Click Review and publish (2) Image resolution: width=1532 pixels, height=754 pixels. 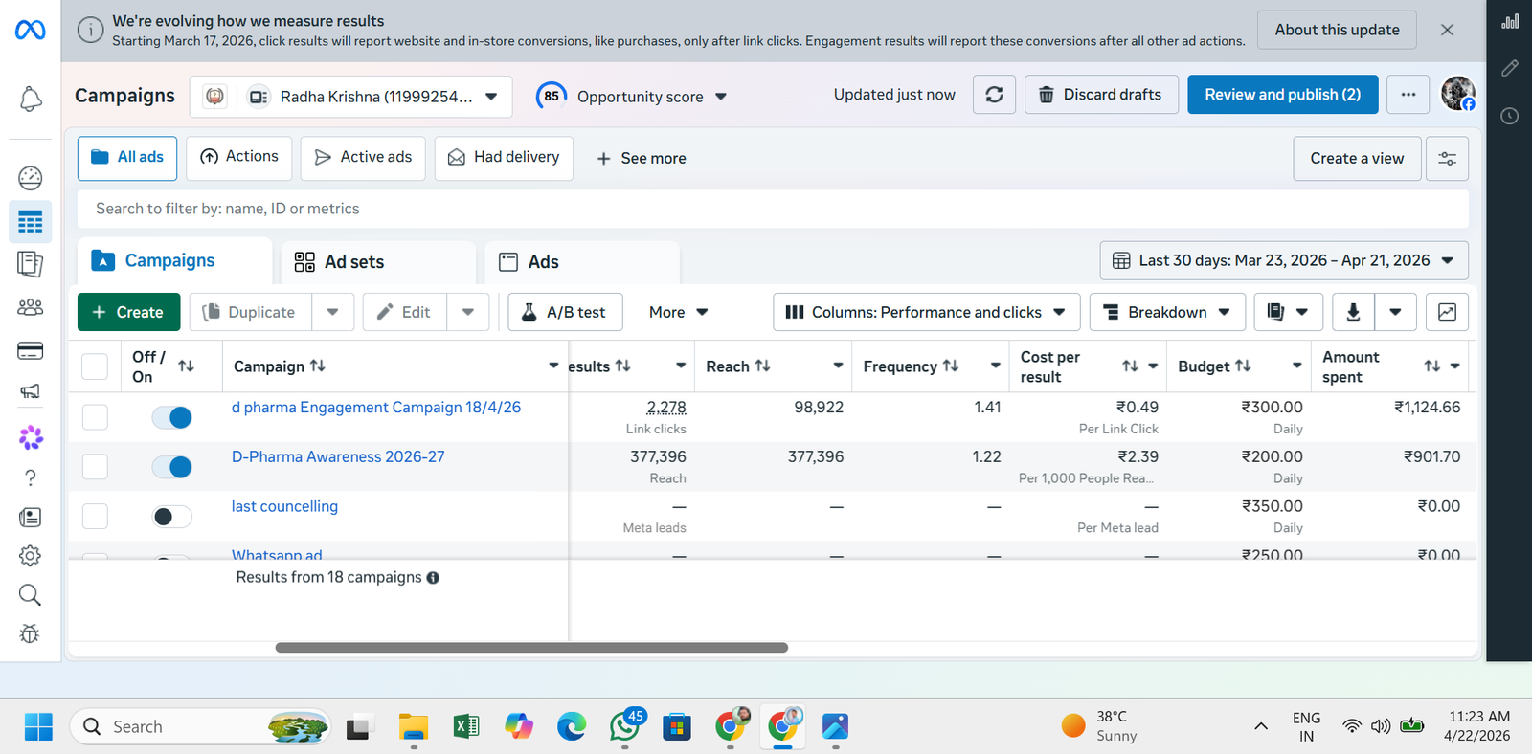tap(1282, 95)
